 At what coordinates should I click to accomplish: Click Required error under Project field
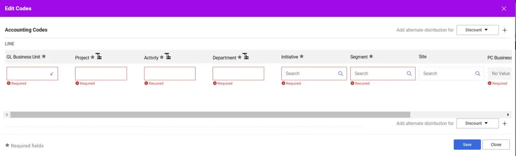[x=85, y=84]
